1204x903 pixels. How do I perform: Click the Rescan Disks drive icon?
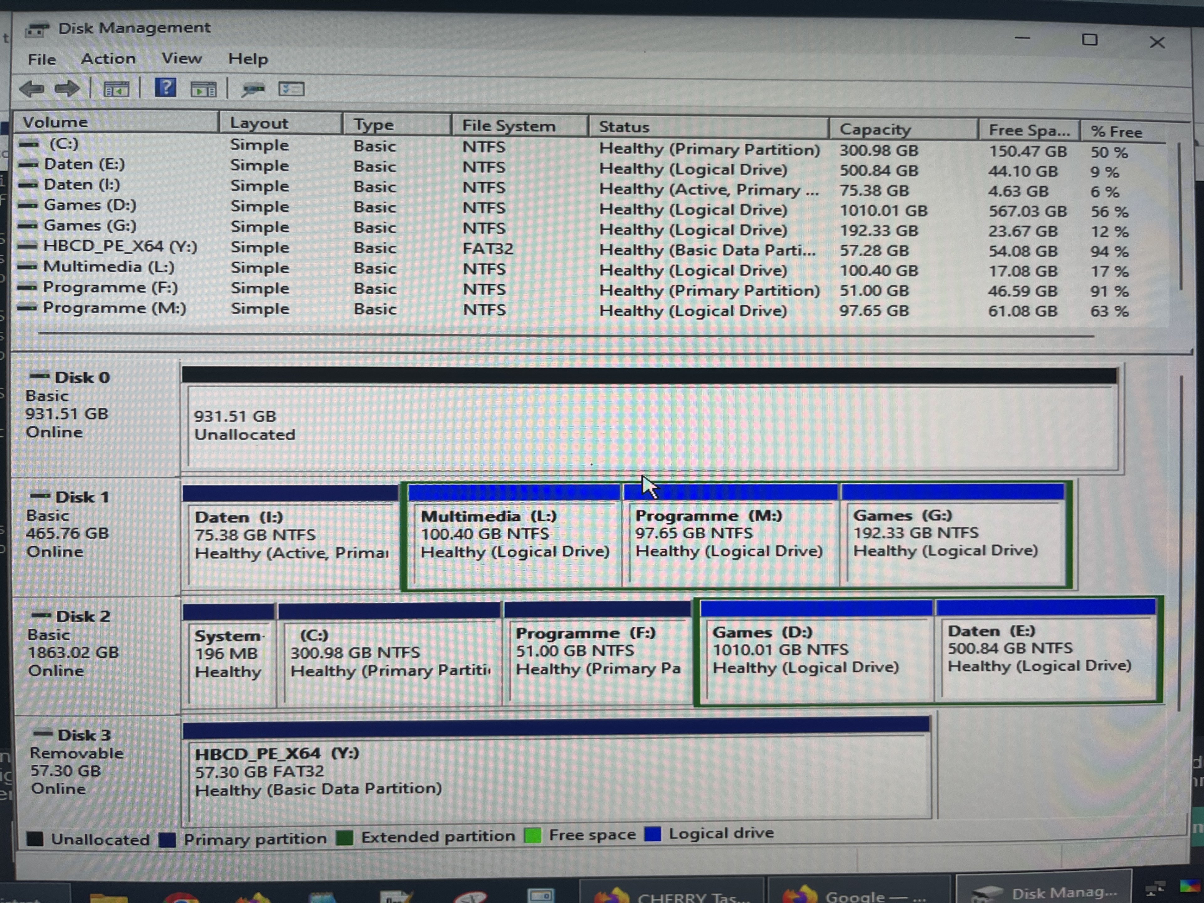[253, 89]
